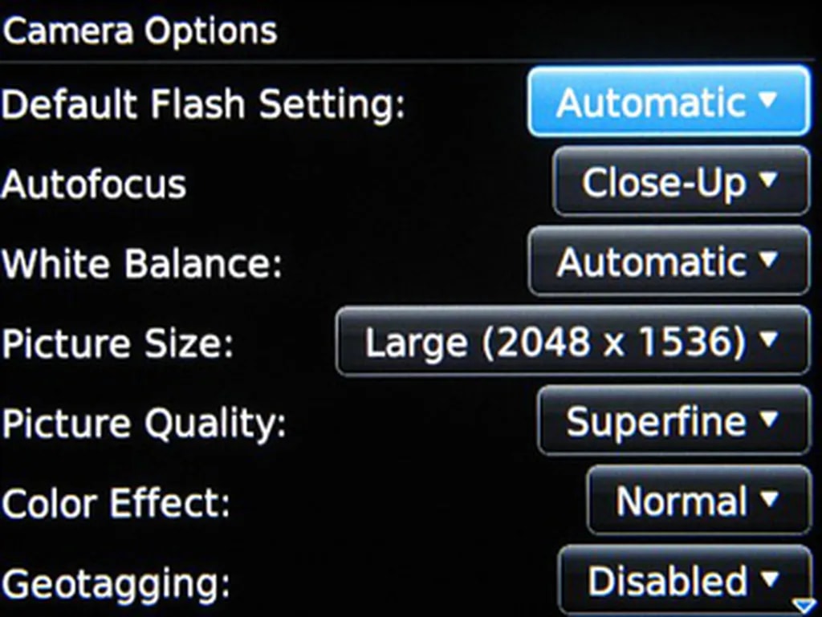Click the triangle arrow beside Close-Up
Viewport: 822px width, 617px height.
(x=768, y=181)
